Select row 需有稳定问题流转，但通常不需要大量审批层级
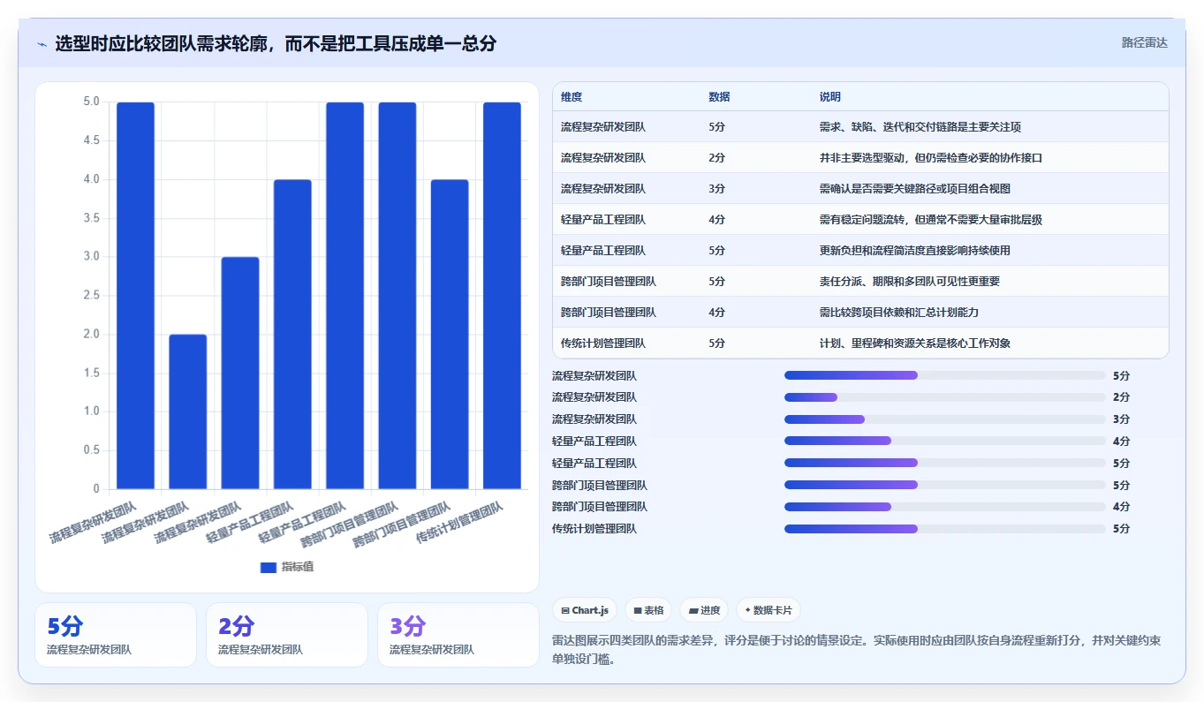This screenshot has width=1204, height=702. click(860, 220)
